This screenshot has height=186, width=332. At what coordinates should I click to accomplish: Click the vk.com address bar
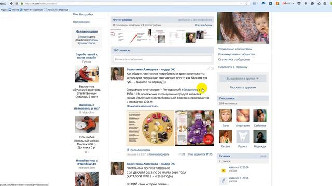[x=131, y=4]
